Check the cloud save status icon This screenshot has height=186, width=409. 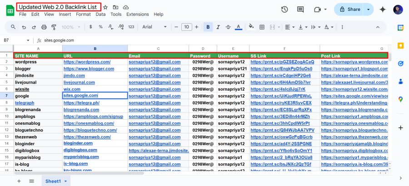click(126, 7)
